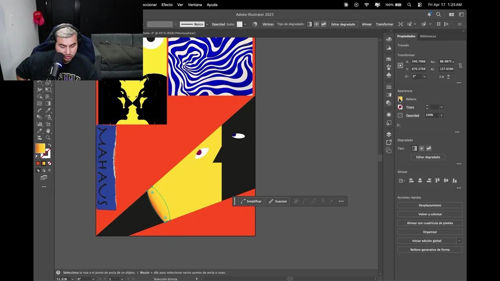Open Align To dropdown in Alinear section
The image size is (500, 281).
click(401, 180)
